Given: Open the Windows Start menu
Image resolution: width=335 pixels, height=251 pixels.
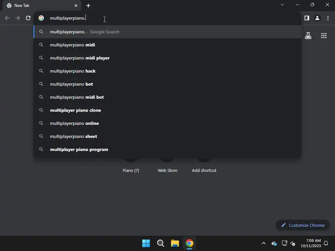Looking at the screenshot, I should tap(146, 243).
